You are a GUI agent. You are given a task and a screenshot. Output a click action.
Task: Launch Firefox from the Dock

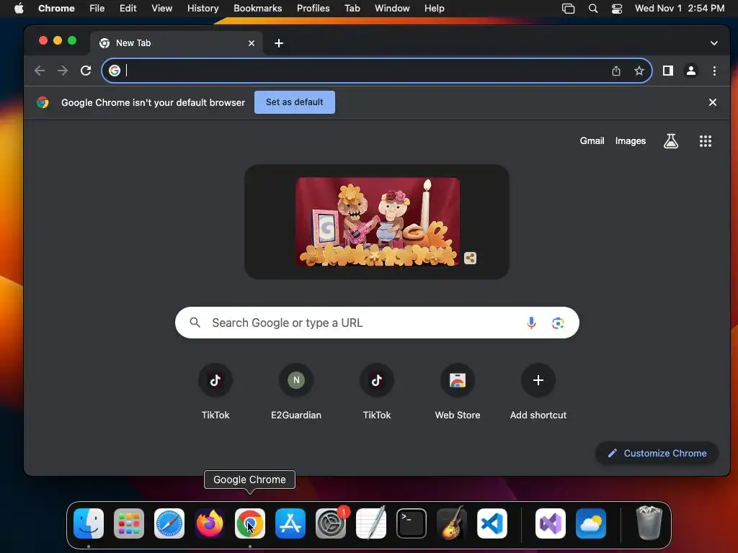210,523
